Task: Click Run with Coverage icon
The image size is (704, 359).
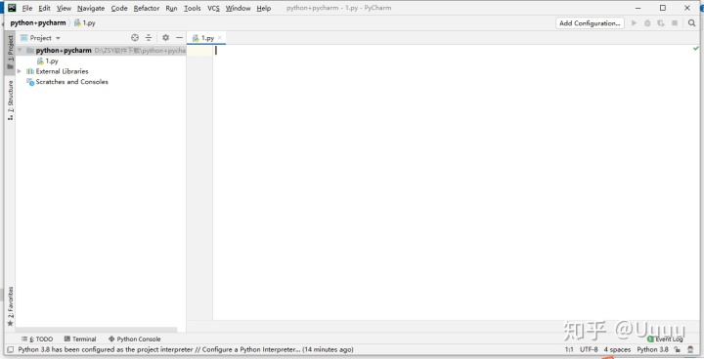Action: (x=661, y=22)
